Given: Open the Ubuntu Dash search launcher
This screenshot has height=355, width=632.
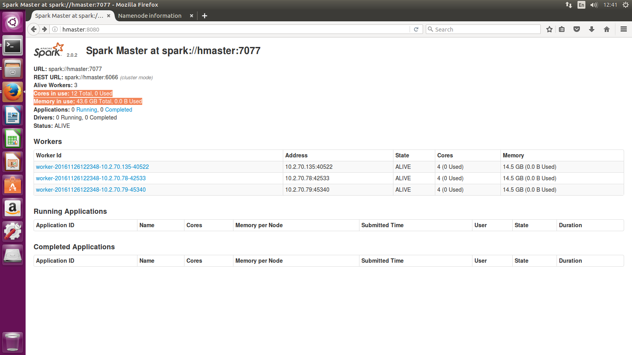Looking at the screenshot, I should [13, 22].
